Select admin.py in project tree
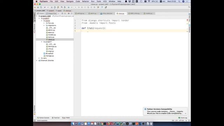Viewport: 224px width, 126px height. click(50, 30)
